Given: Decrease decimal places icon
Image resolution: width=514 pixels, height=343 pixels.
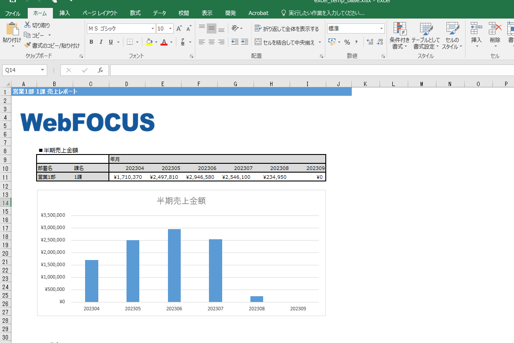Looking at the screenshot, I should coord(380,42).
